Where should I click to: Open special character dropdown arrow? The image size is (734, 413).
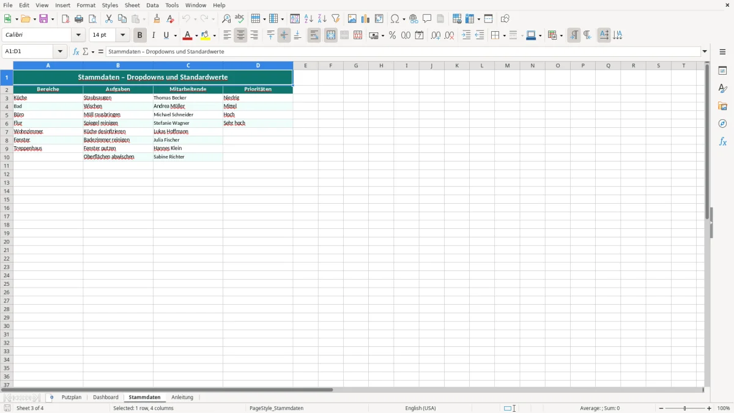[x=404, y=20]
